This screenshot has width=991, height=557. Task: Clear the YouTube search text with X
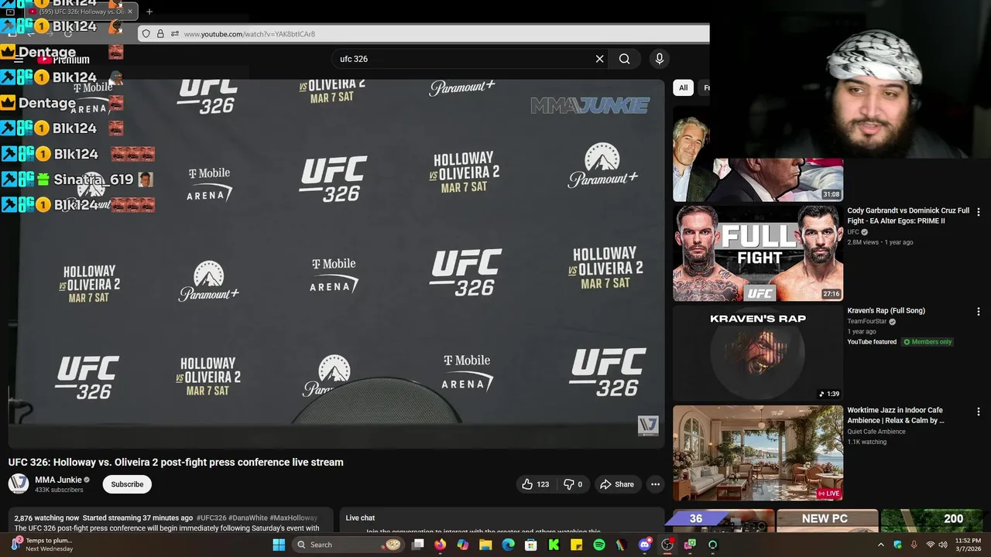[x=599, y=59]
